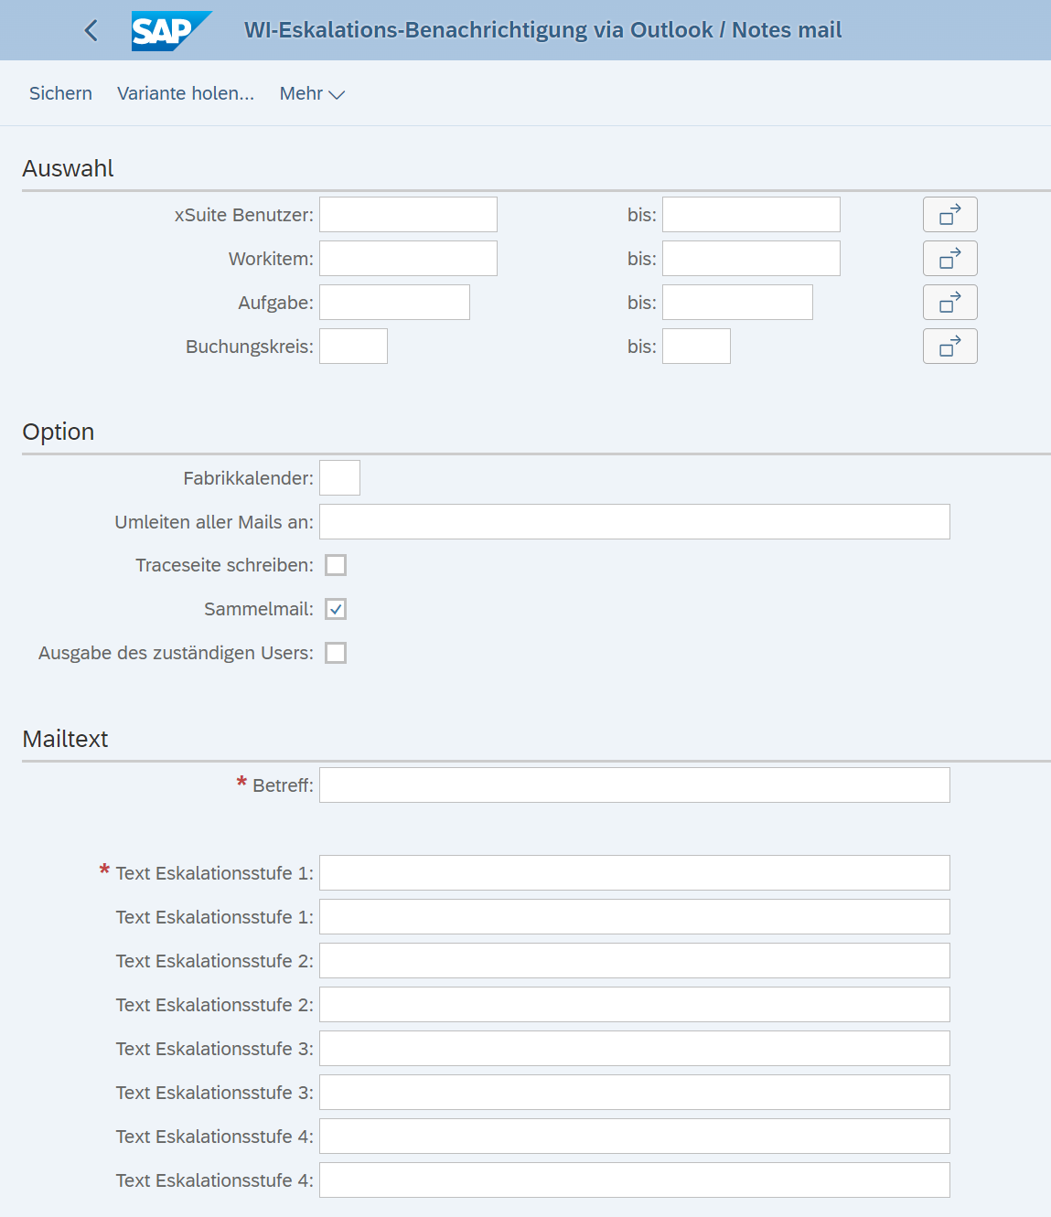This screenshot has height=1217, width=1051.
Task: Click the Workitem bis field
Action: [750, 258]
